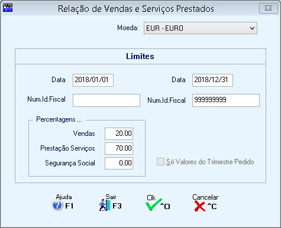Click the Cancelar label text

pyautogui.click(x=205, y=197)
